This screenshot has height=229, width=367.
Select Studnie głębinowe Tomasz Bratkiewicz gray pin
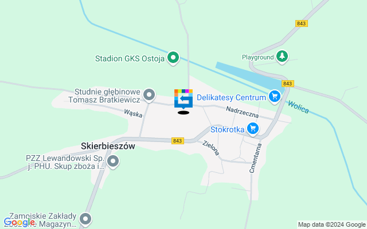coord(149,96)
